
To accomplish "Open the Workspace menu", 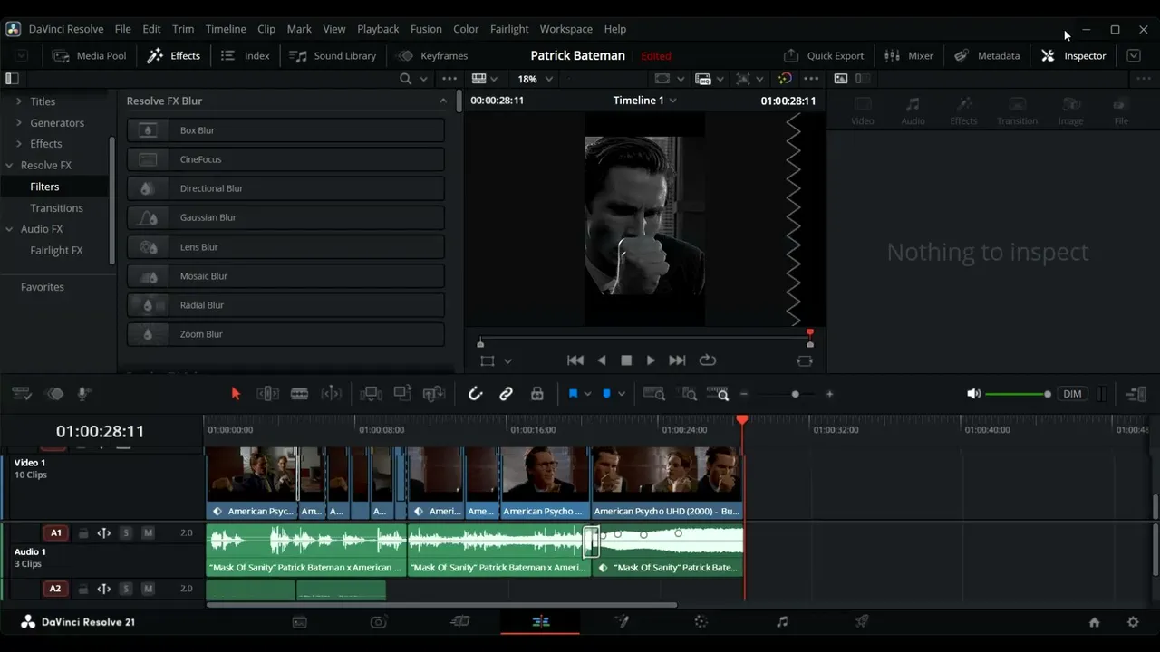I will click(566, 29).
